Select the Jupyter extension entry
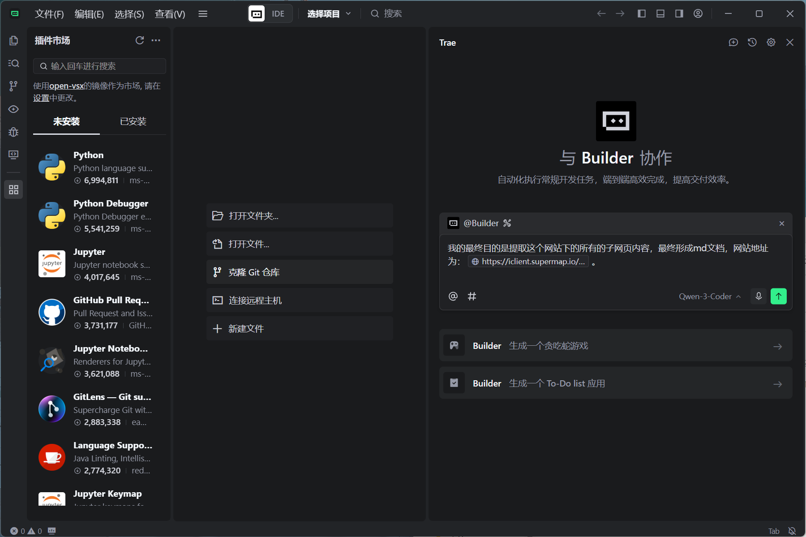Viewport: 806px width, 537px height. point(99,264)
